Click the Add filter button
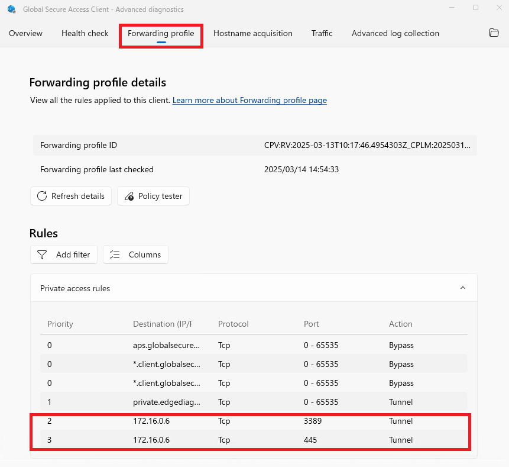509x467 pixels. (64, 255)
